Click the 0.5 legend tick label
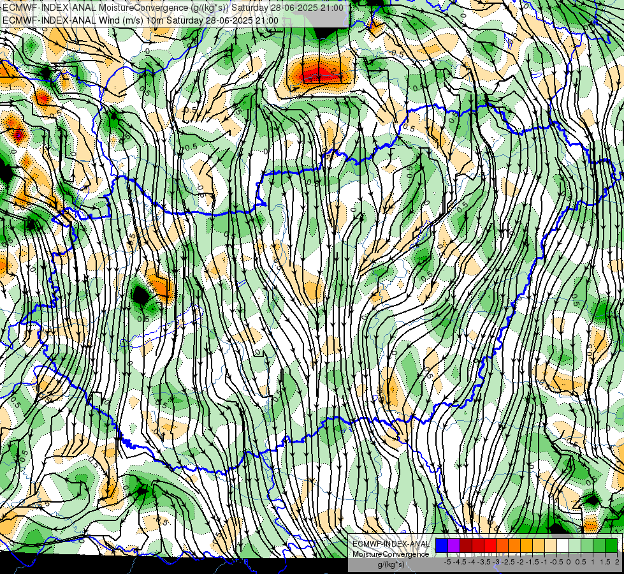The image size is (624, 574). pos(581,562)
